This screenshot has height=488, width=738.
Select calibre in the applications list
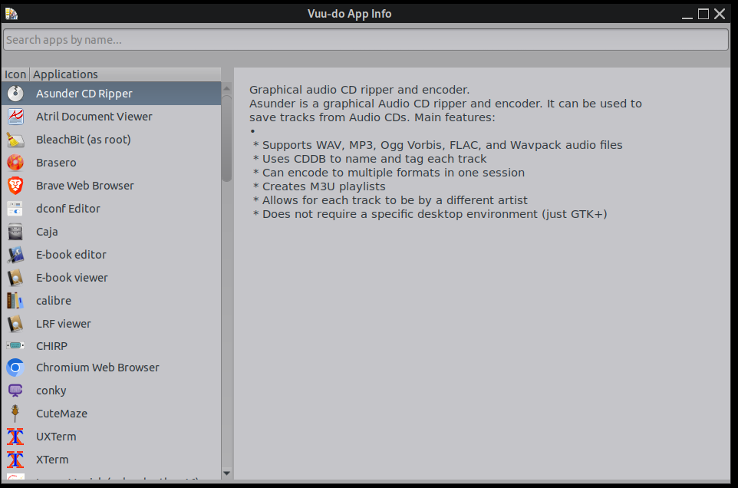(x=111, y=301)
